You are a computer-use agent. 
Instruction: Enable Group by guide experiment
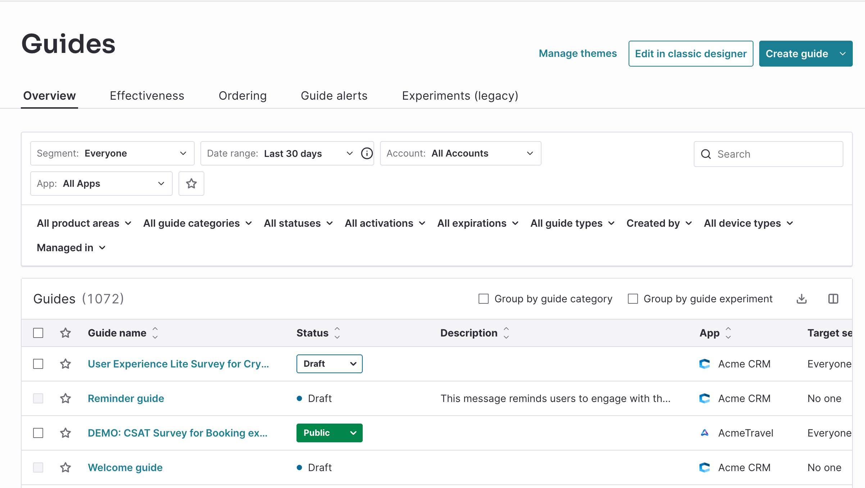(x=633, y=299)
